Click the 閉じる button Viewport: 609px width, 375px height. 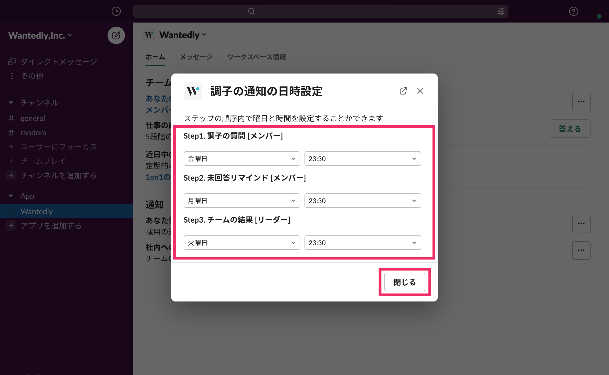[404, 282]
